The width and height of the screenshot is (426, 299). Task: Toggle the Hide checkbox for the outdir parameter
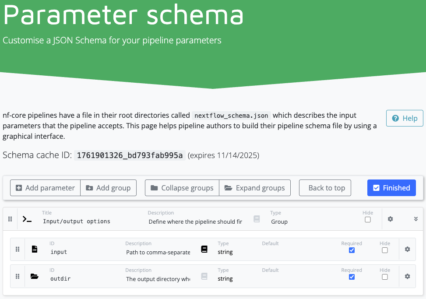384,276
